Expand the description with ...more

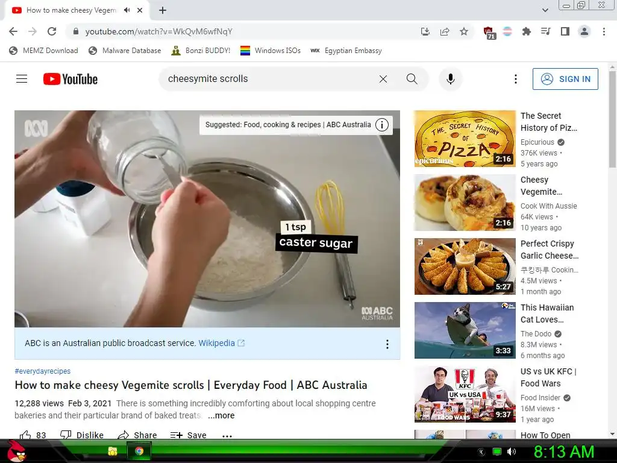point(221,415)
